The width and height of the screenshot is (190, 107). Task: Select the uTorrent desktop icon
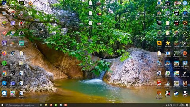pos(30,13)
